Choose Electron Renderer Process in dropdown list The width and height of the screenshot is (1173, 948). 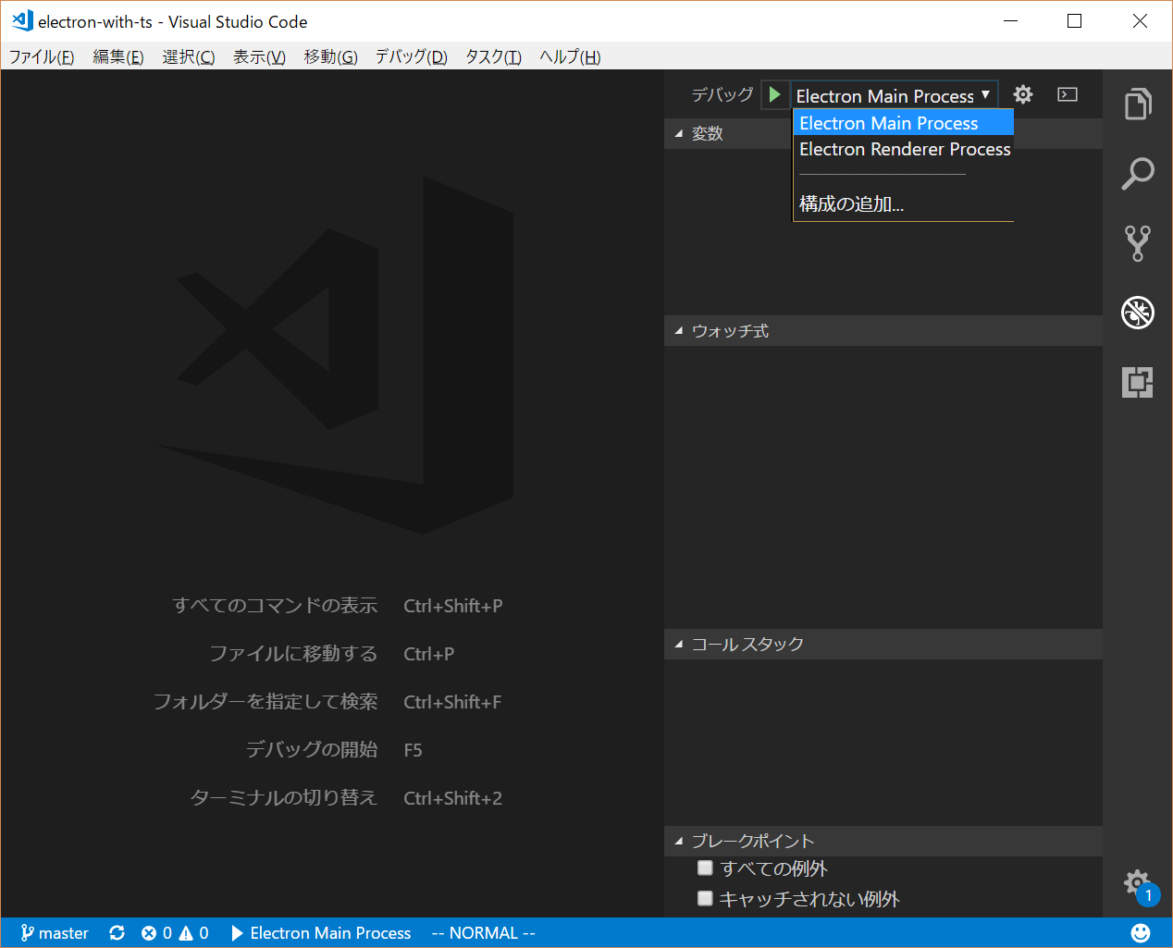pyautogui.click(x=903, y=149)
